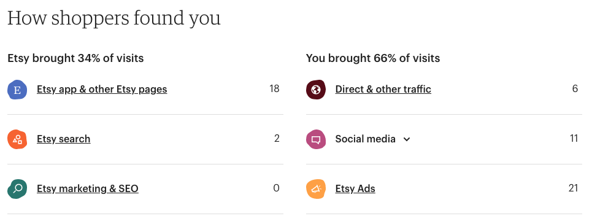Open "Etsy app & other Etsy pages" link
The height and width of the screenshot is (224, 592).
pyautogui.click(x=102, y=90)
